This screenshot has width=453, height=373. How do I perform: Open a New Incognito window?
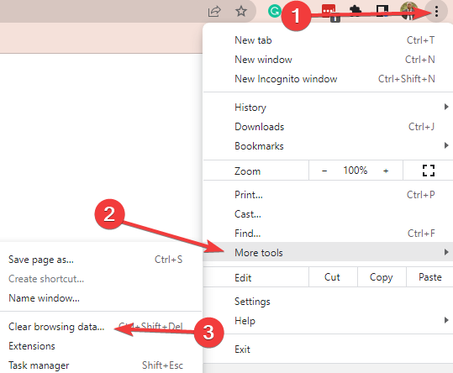point(328,79)
